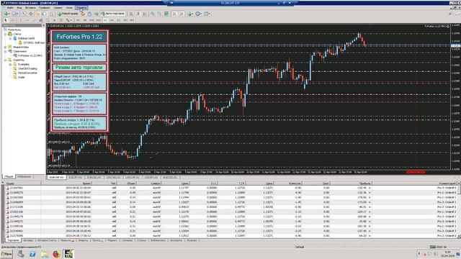This screenshot has height=259, width=461.
Task: Switch timeframe to M1
Action: pyautogui.click(x=78, y=20)
